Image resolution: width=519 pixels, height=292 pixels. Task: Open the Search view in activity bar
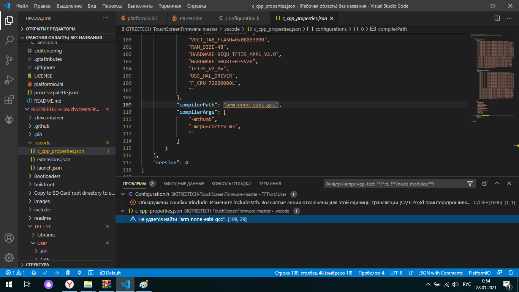pyautogui.click(x=9, y=40)
